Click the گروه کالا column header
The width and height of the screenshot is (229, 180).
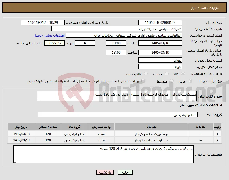pos(74,127)
